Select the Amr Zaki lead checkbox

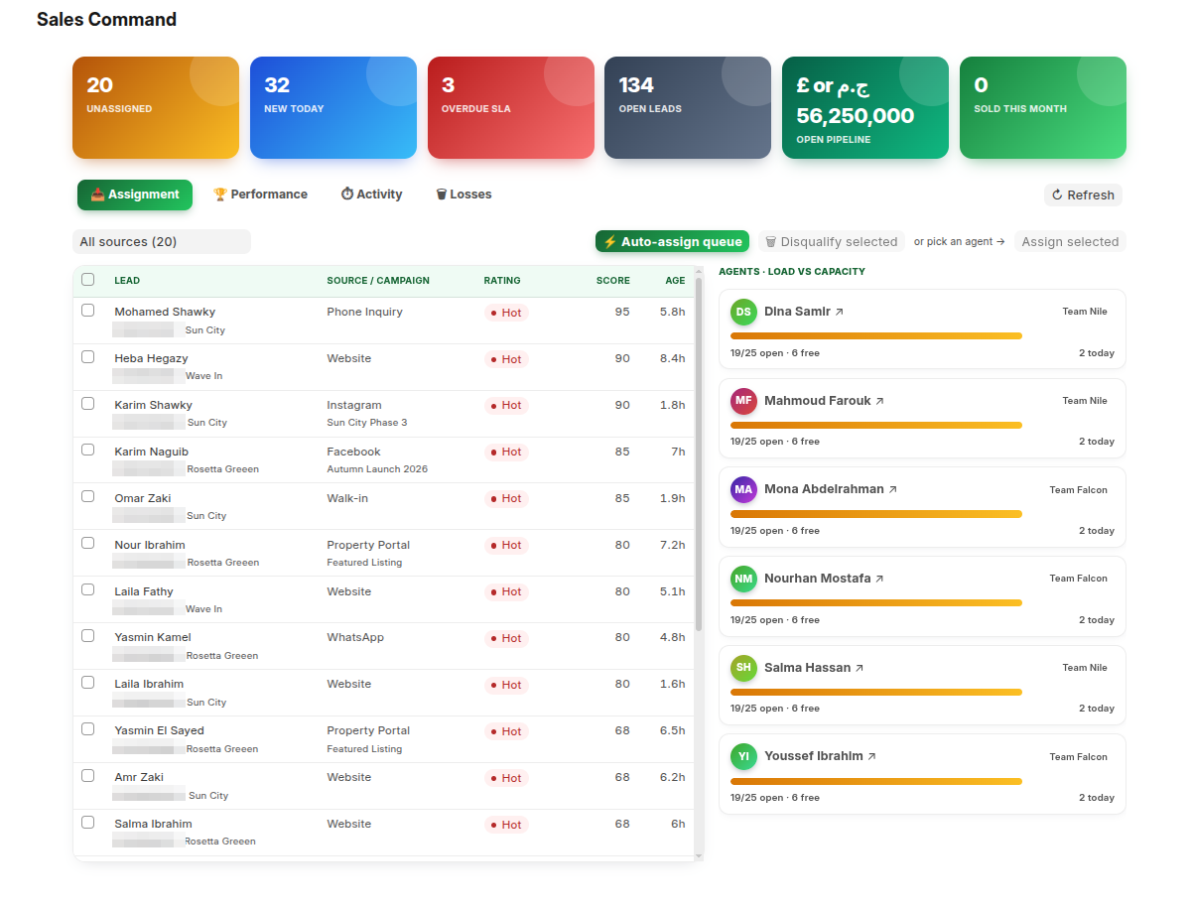pyautogui.click(x=88, y=776)
